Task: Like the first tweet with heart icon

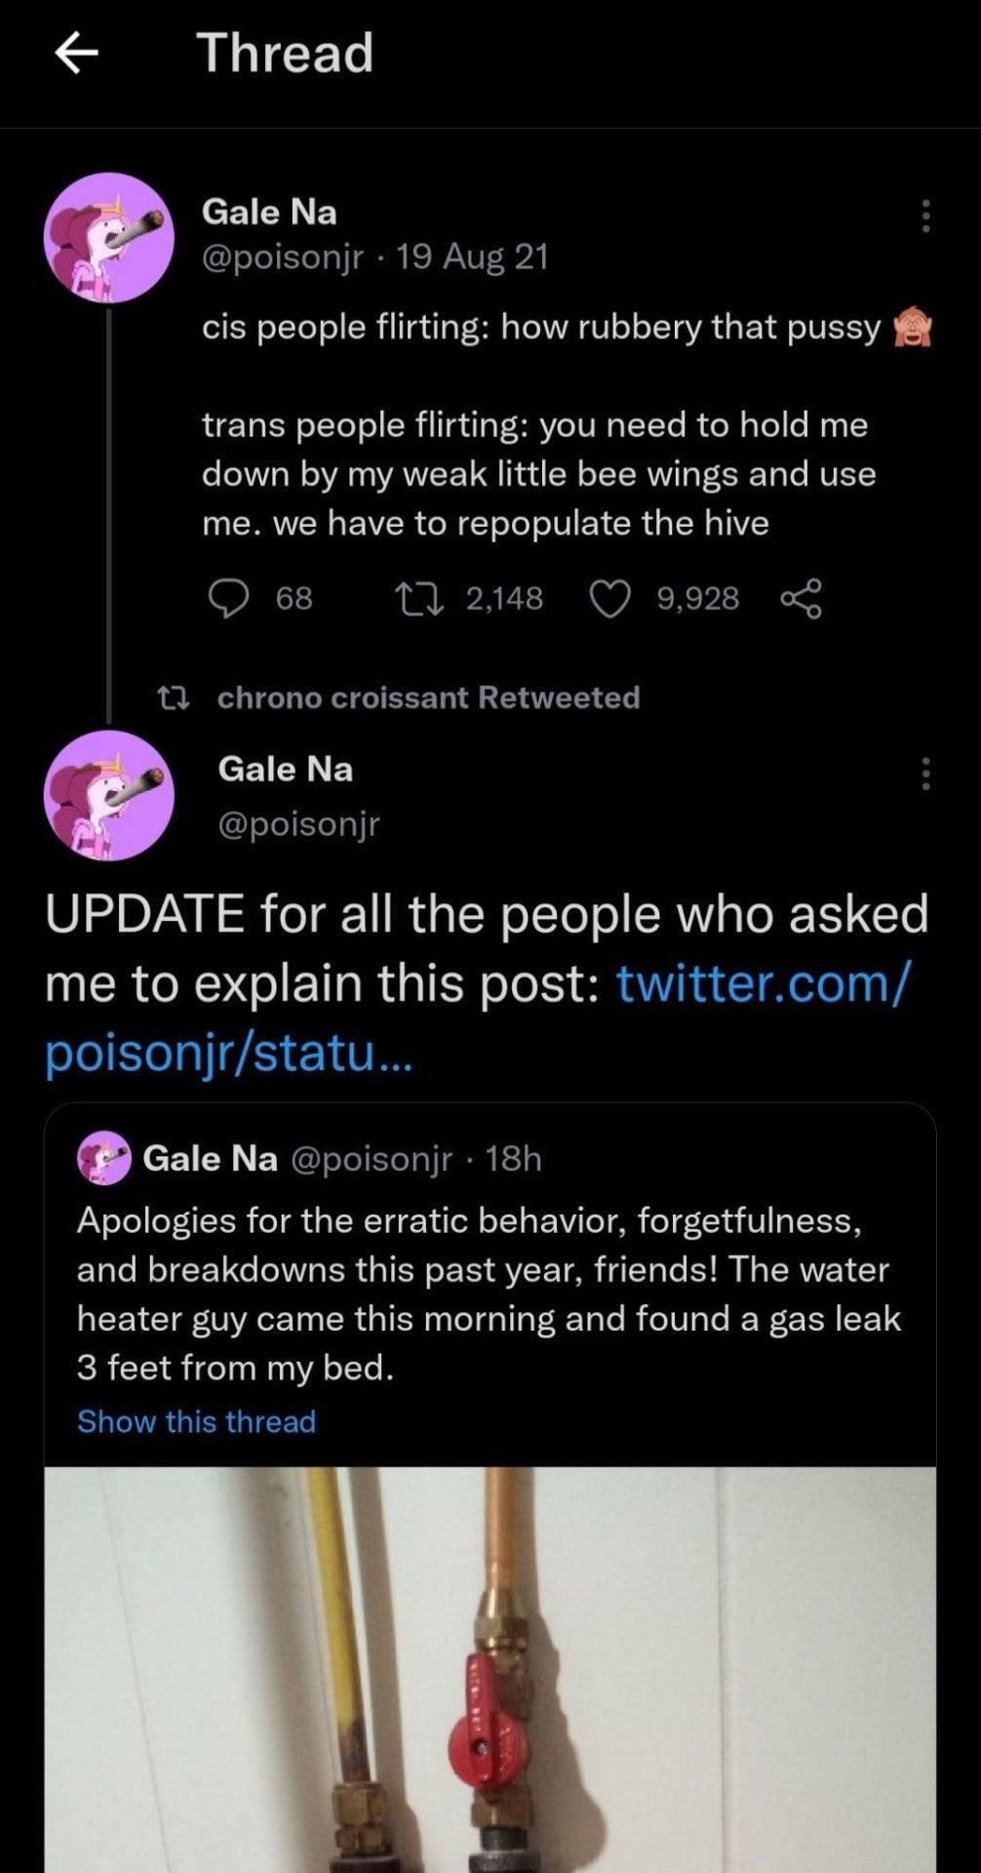Action: 610,598
